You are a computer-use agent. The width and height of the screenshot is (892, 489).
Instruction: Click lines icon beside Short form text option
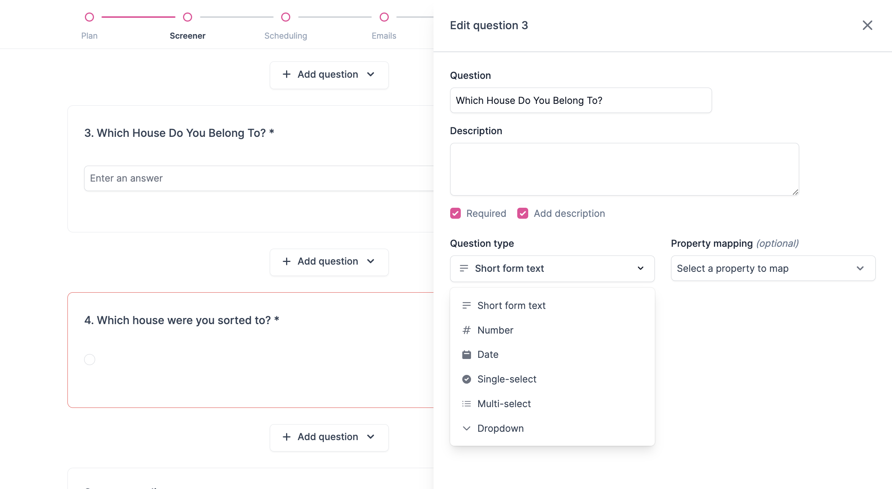(466, 306)
